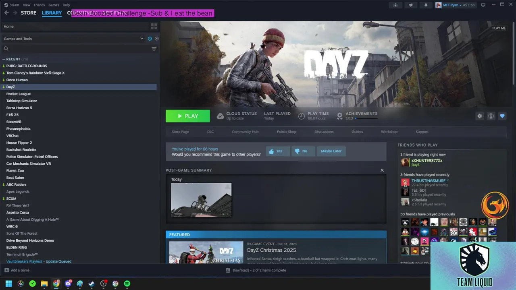Viewport: 516px width, 290px height.
Task: Toggle sort by recent clock icon
Action: pos(150,39)
